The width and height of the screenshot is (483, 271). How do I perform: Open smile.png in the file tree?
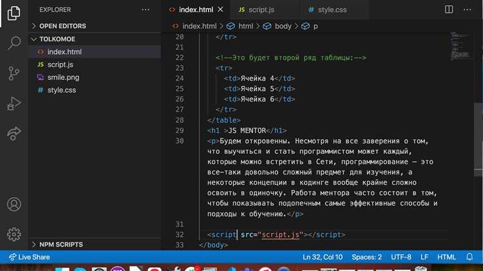63,77
